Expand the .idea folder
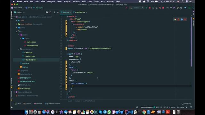Viewport: 205px width, 115px height. (x=16, y=20)
